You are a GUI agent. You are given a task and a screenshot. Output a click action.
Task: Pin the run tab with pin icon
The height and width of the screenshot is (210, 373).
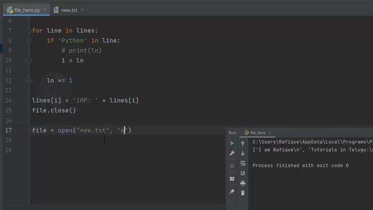[232, 192]
